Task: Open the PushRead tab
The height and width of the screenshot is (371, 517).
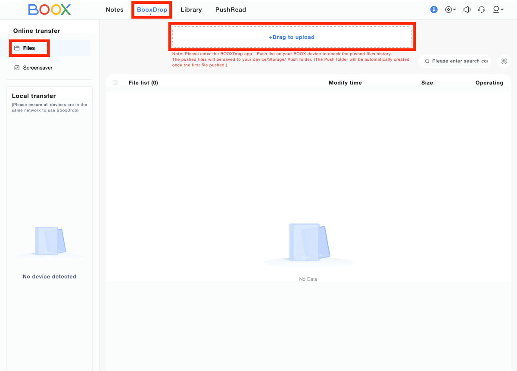Action: click(230, 9)
